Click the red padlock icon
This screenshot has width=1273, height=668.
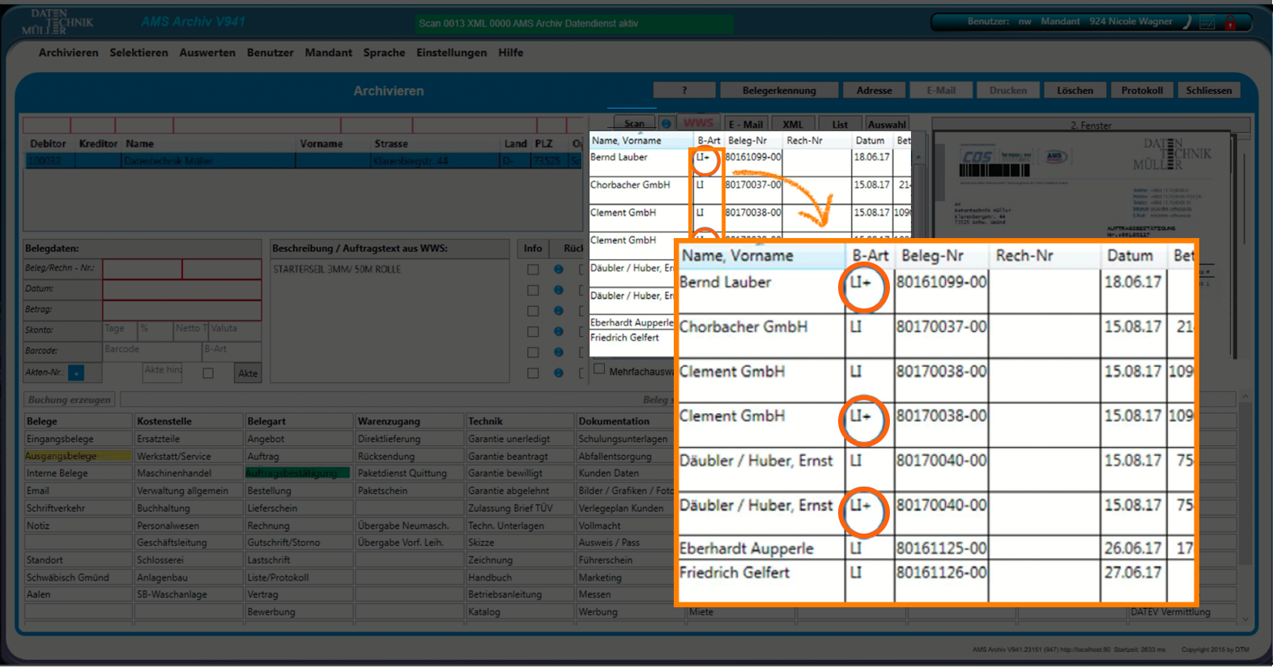click(1229, 23)
